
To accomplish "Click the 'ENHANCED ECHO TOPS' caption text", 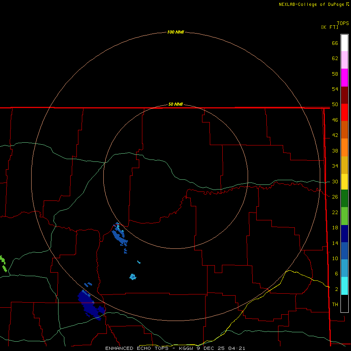I will (x=137, y=348).
